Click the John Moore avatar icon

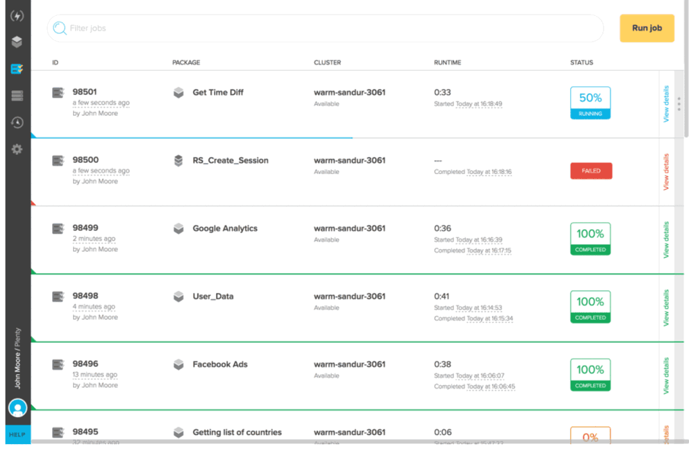17,407
